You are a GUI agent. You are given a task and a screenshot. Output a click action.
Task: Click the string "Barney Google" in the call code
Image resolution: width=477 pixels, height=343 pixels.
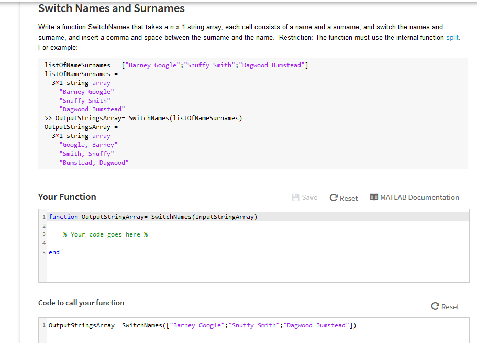click(196, 325)
